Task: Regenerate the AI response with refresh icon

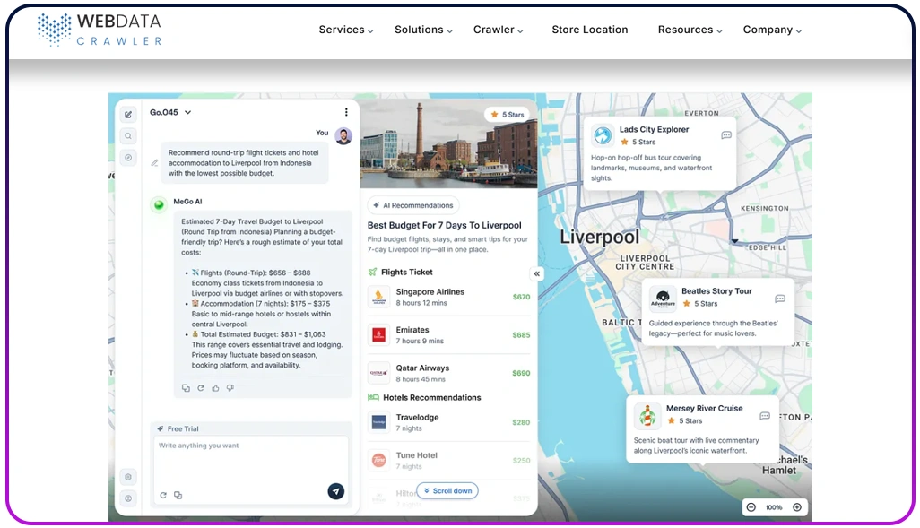Action: 201,388
